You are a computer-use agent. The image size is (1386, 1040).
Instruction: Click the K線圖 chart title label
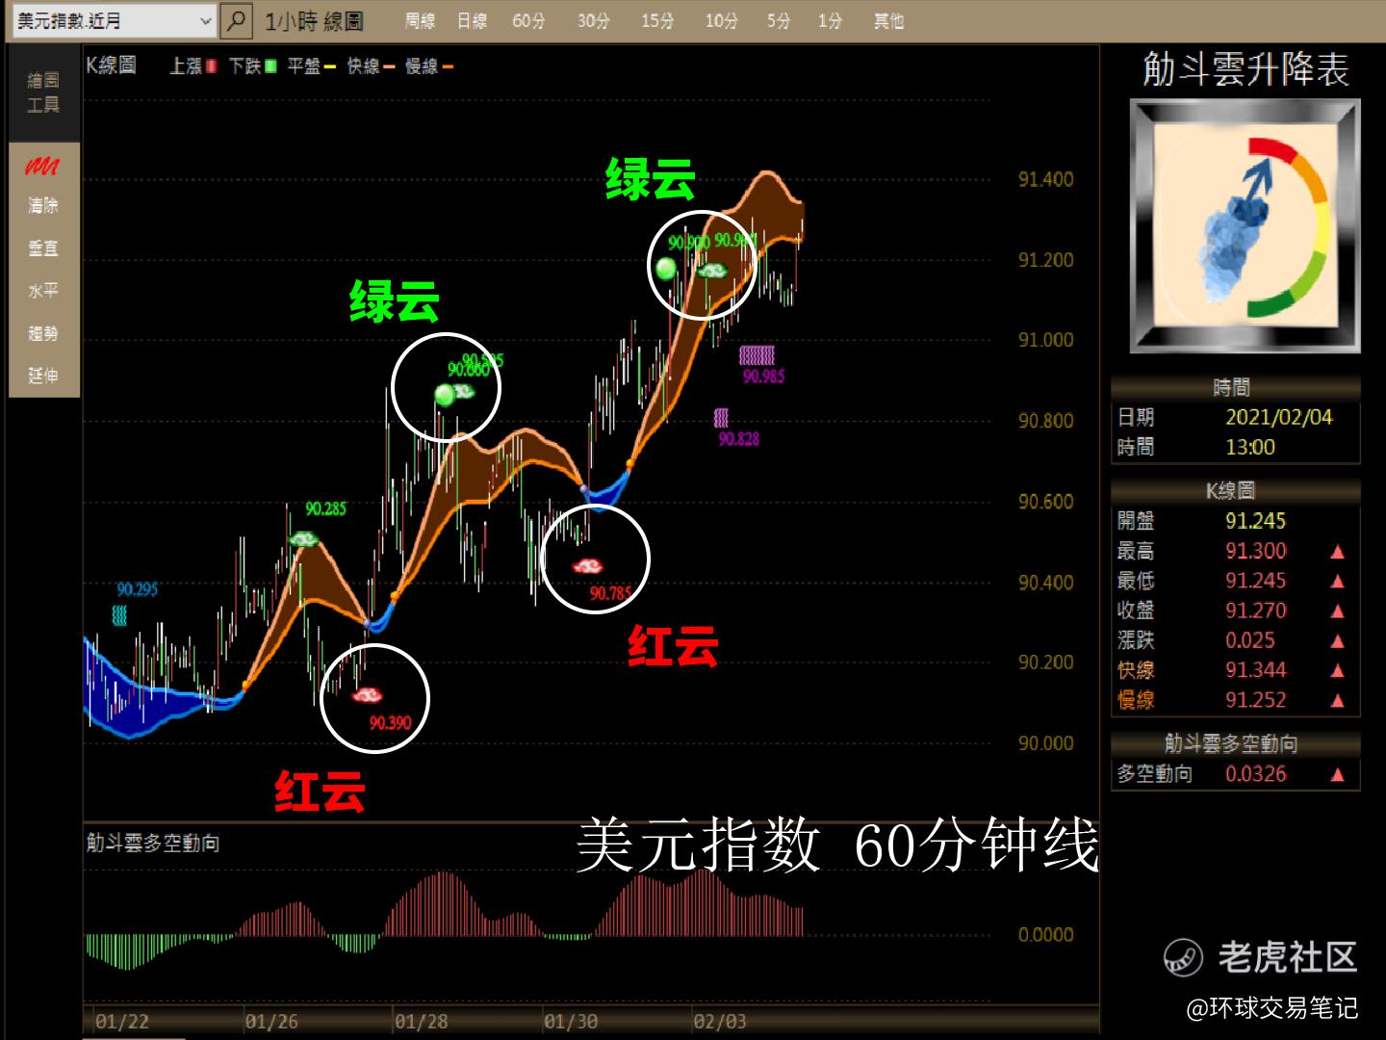pos(112,65)
